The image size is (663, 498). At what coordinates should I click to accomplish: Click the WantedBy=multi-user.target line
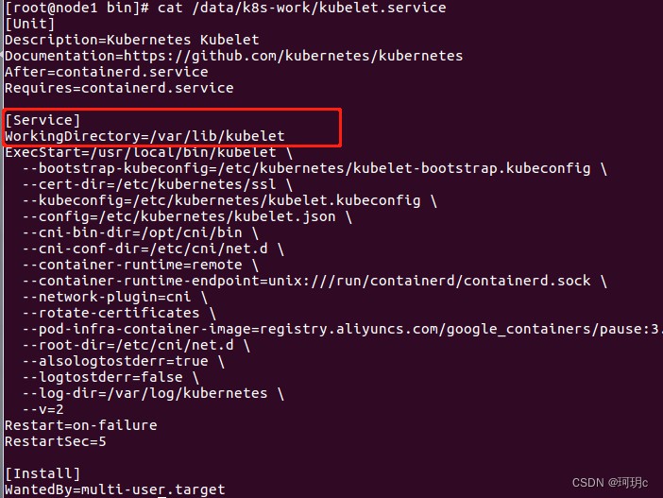coord(114,489)
